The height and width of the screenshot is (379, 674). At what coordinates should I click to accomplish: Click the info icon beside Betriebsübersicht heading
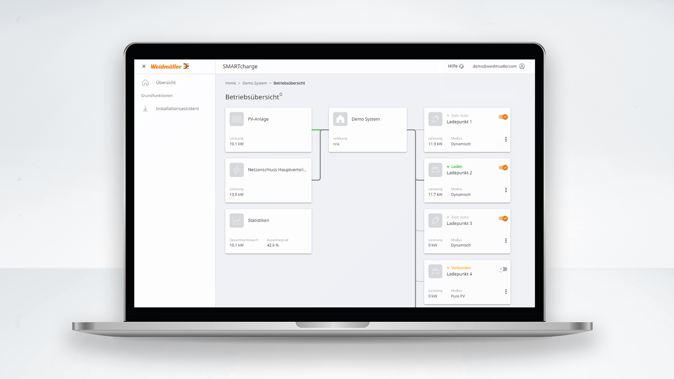click(281, 94)
